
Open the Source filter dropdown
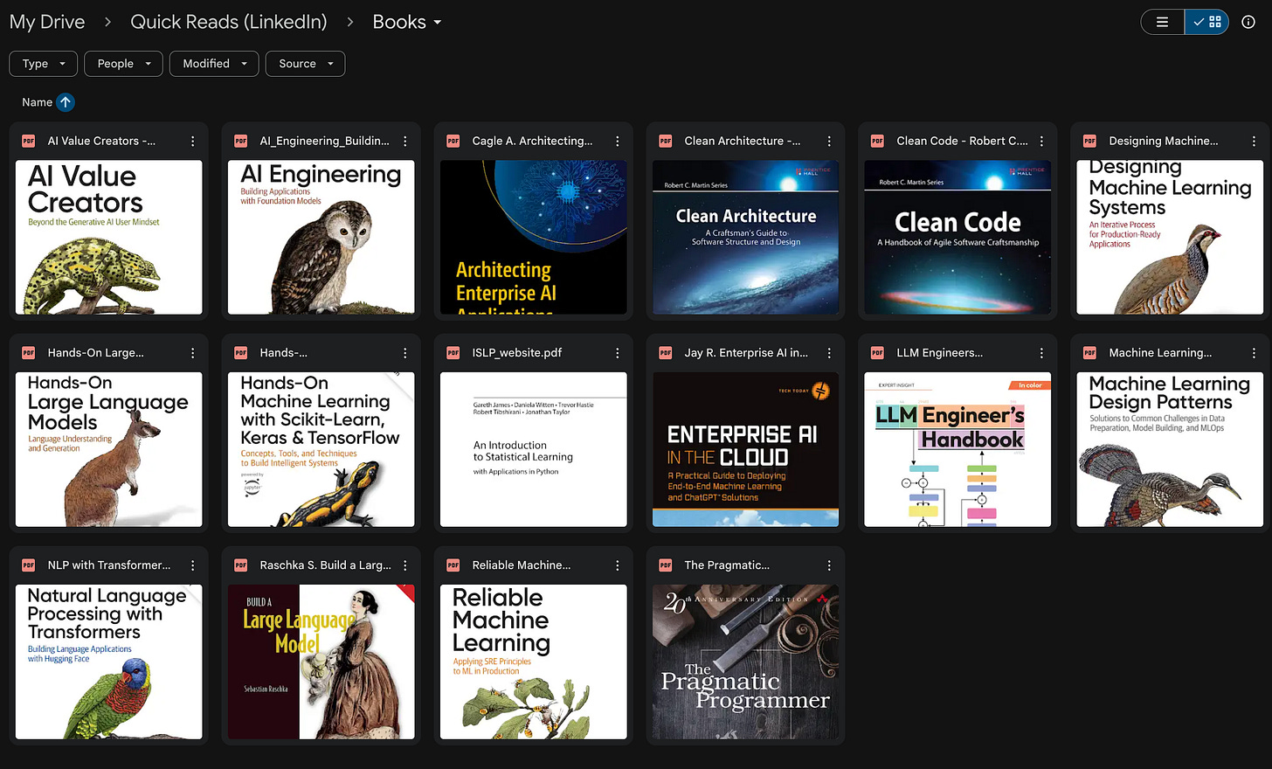(x=306, y=64)
